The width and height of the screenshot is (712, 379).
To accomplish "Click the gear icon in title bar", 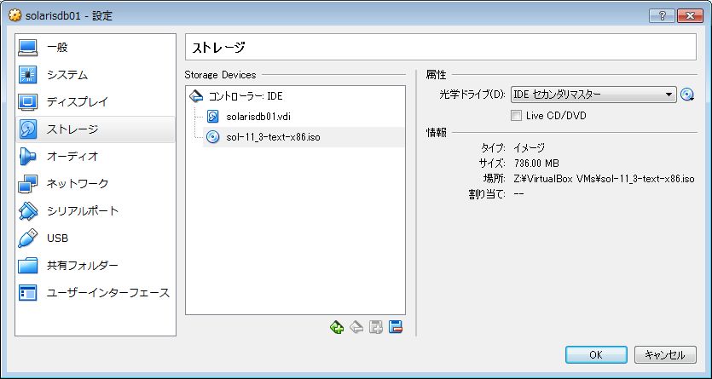I will point(15,15).
